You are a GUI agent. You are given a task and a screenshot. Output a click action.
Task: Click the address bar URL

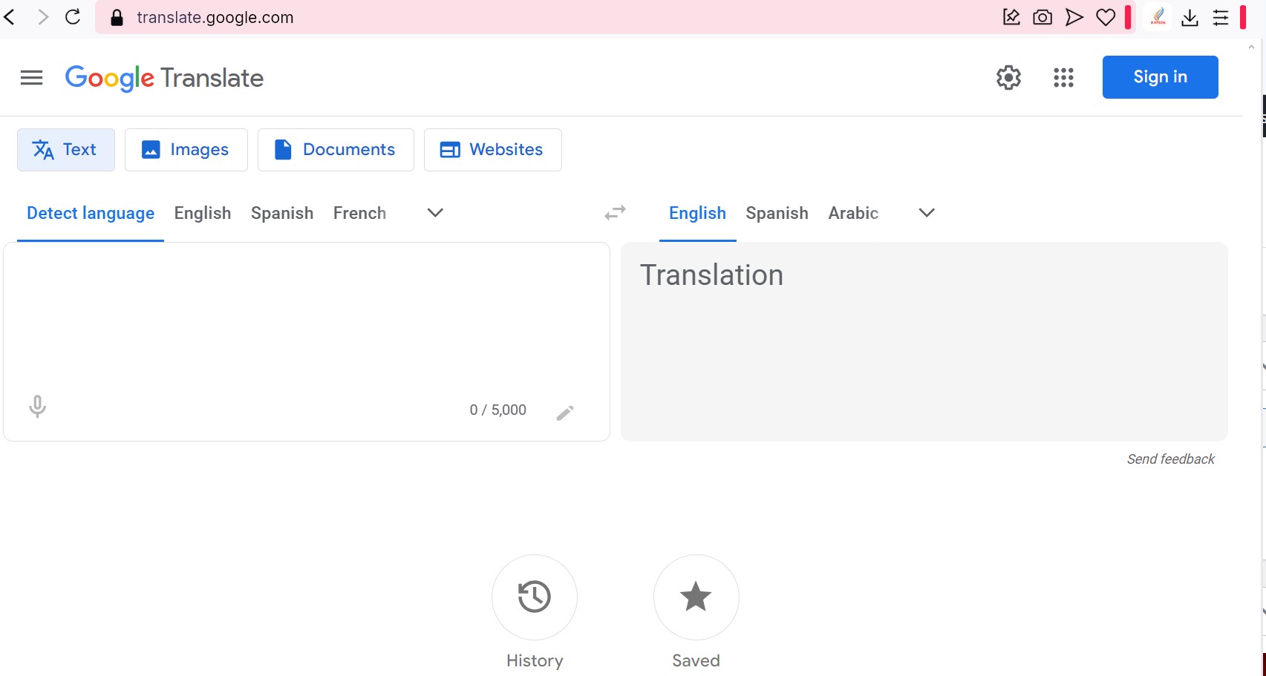[x=215, y=18]
